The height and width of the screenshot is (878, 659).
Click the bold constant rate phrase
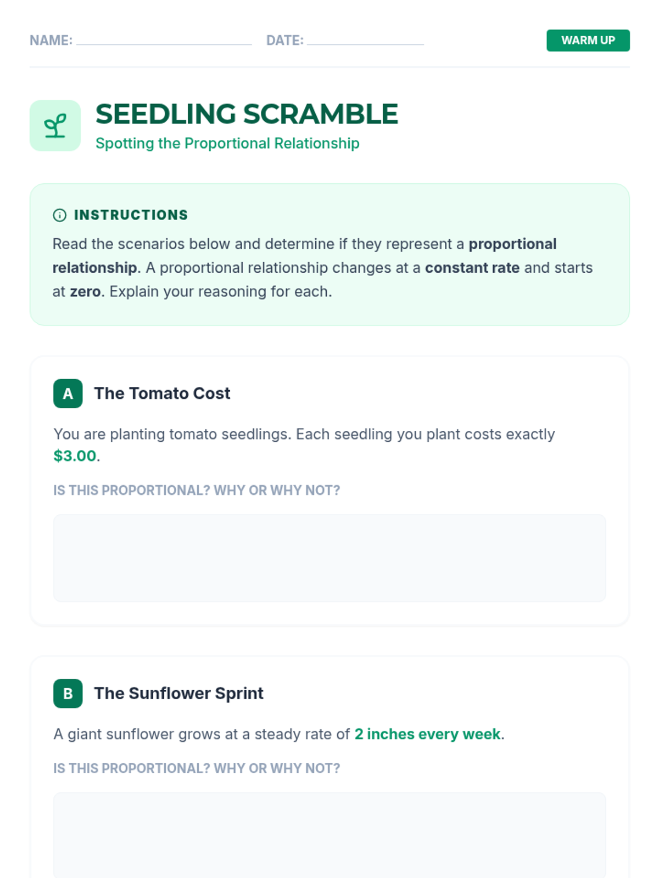pyautogui.click(x=472, y=268)
